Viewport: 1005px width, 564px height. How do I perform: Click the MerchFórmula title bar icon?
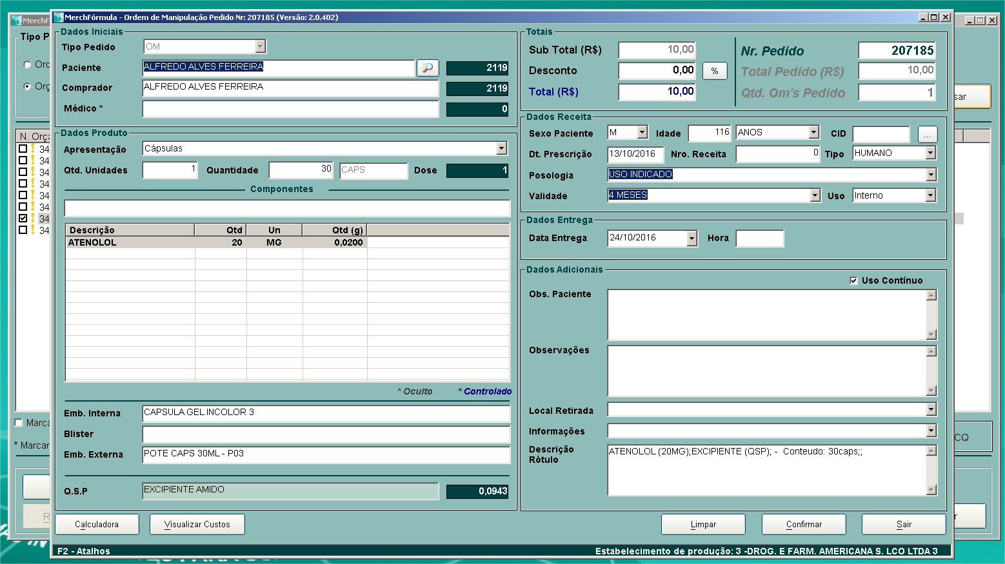59,17
